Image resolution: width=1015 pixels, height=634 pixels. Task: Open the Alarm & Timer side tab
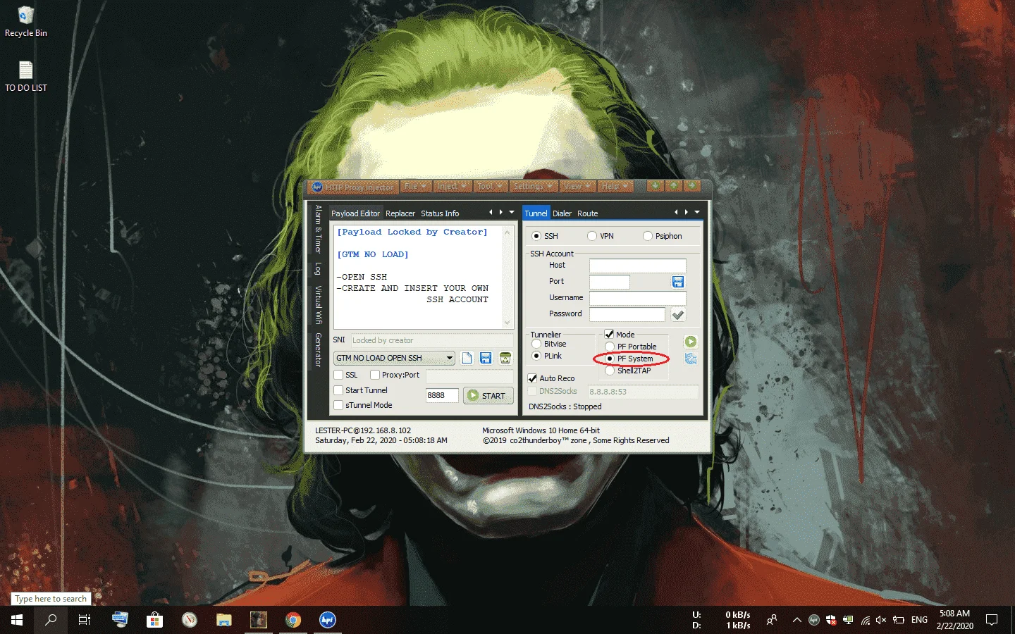click(319, 230)
